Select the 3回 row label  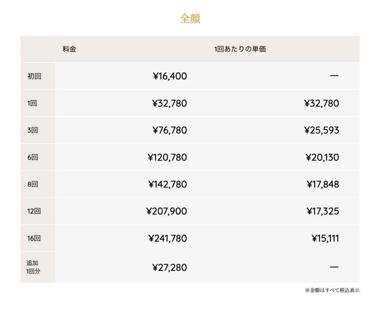click(33, 130)
